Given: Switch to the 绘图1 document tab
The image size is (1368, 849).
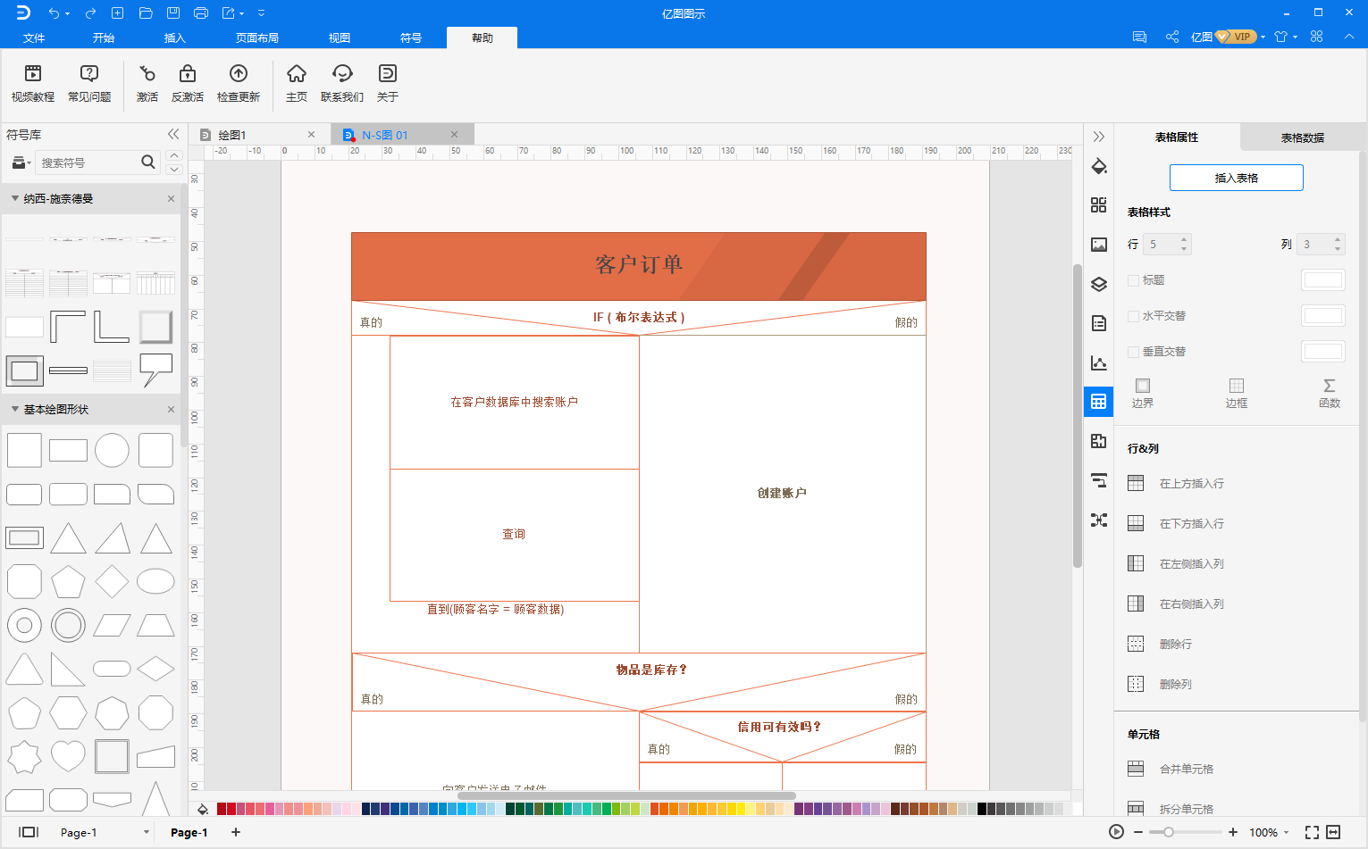Looking at the screenshot, I should pyautogui.click(x=232, y=135).
